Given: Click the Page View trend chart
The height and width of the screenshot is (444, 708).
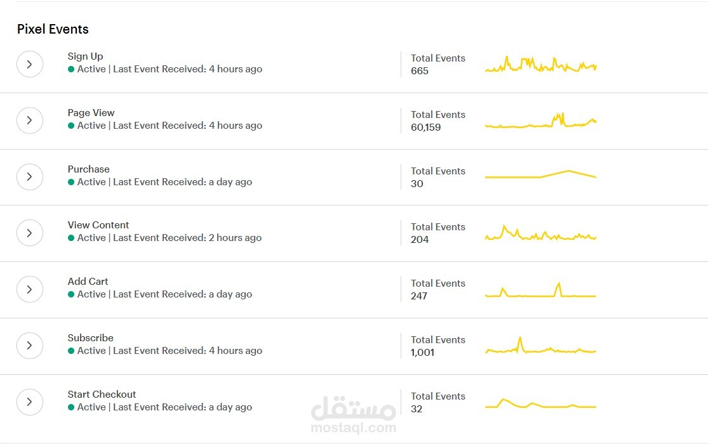Looking at the screenshot, I should coord(540,122).
